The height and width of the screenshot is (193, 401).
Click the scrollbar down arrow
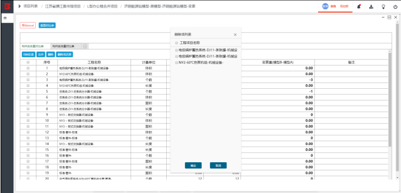click(397, 177)
